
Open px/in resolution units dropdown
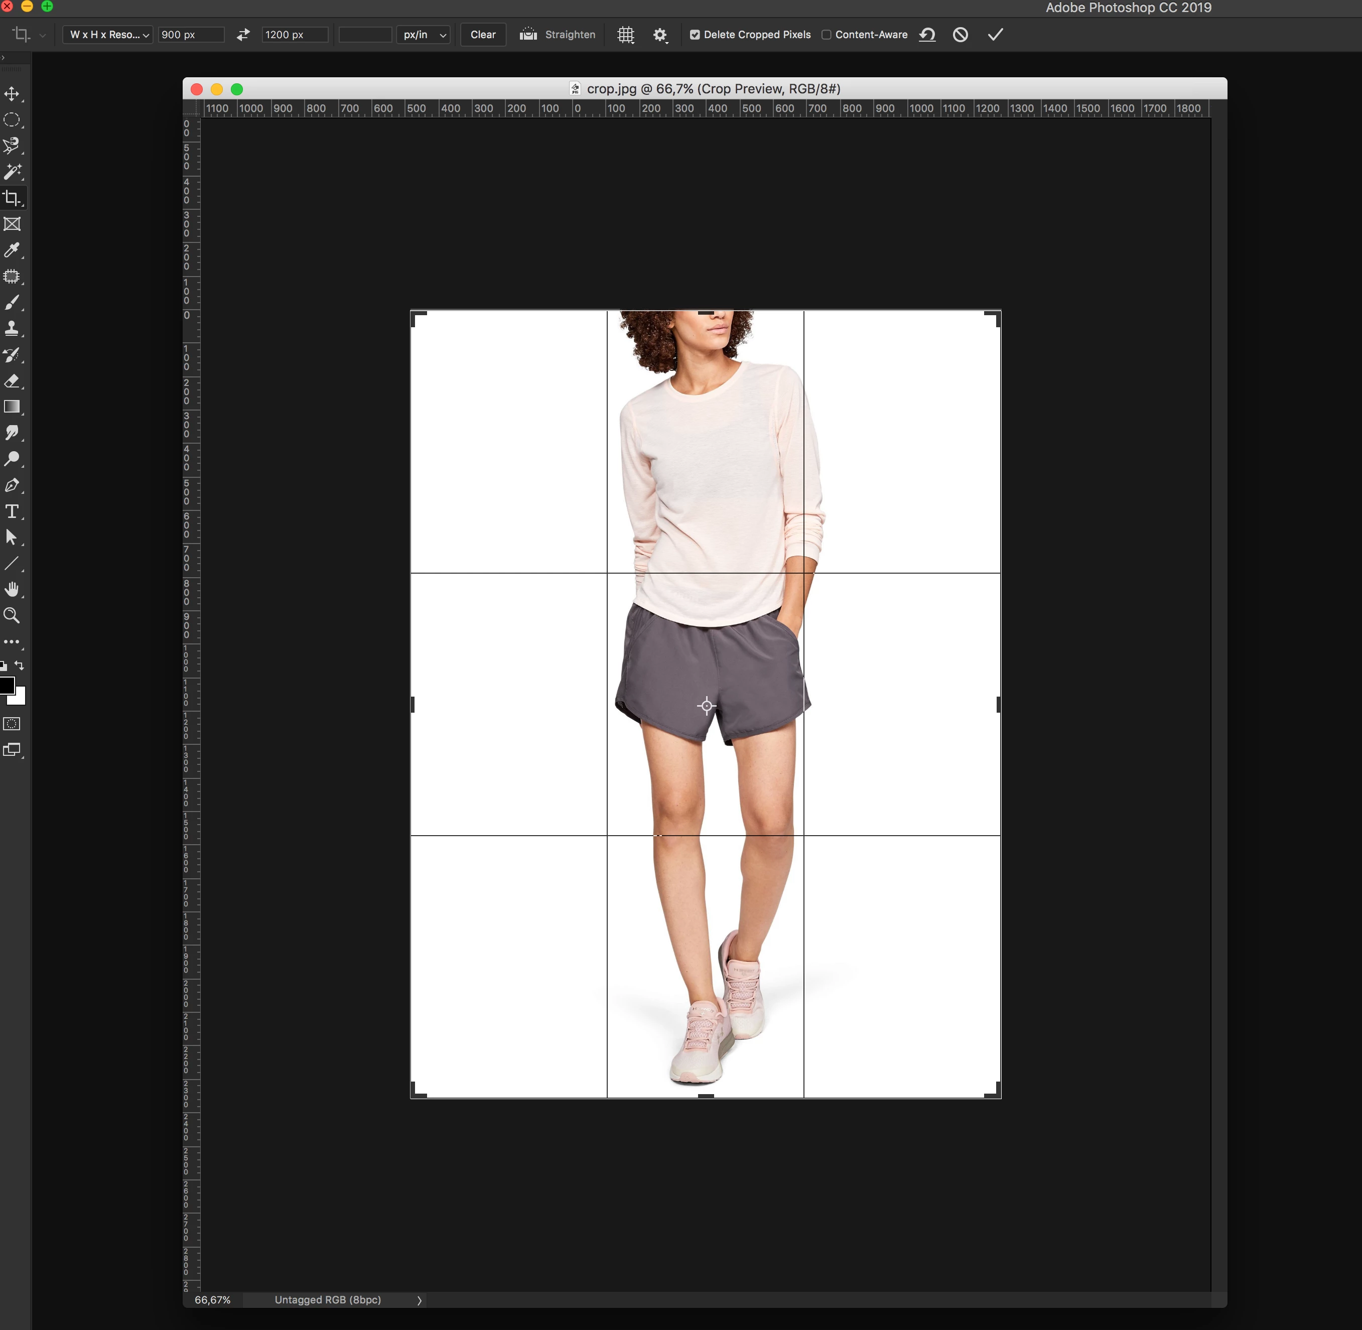click(424, 35)
